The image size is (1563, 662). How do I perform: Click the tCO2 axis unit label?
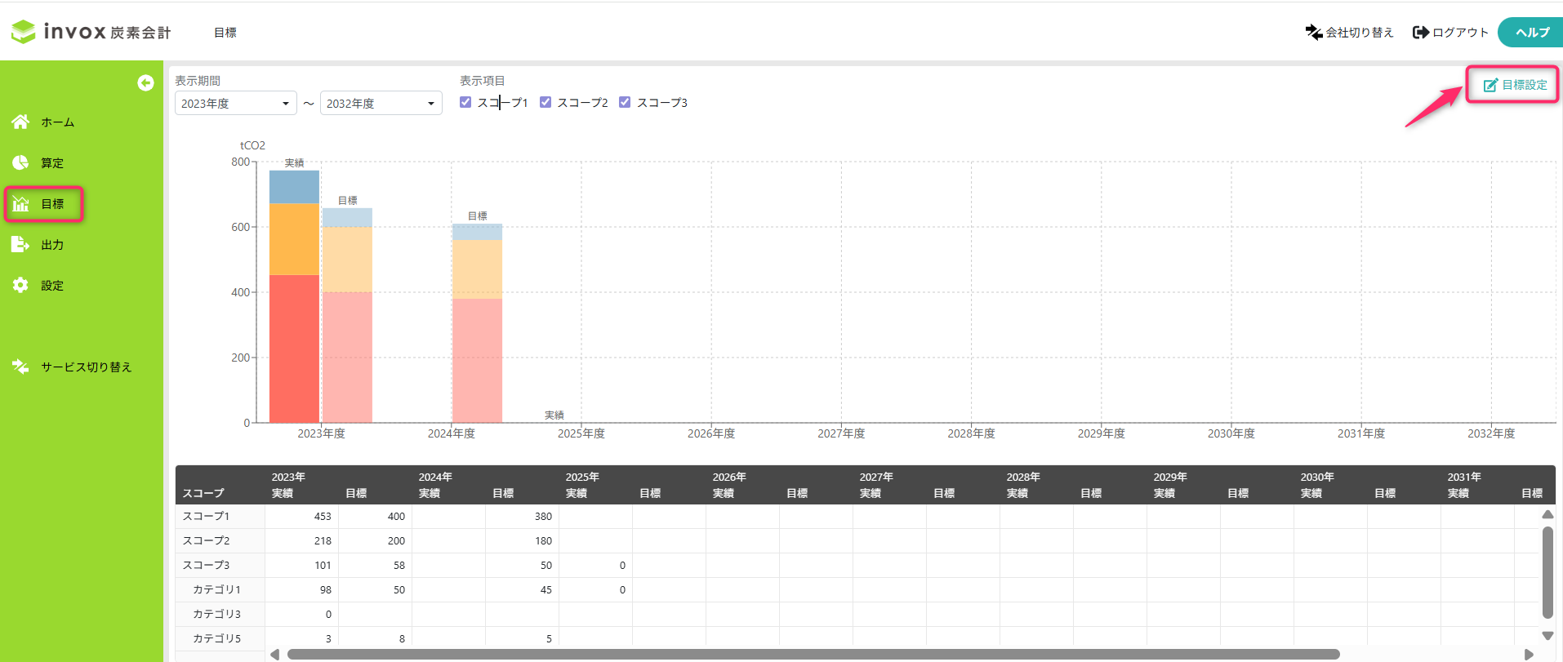[252, 145]
